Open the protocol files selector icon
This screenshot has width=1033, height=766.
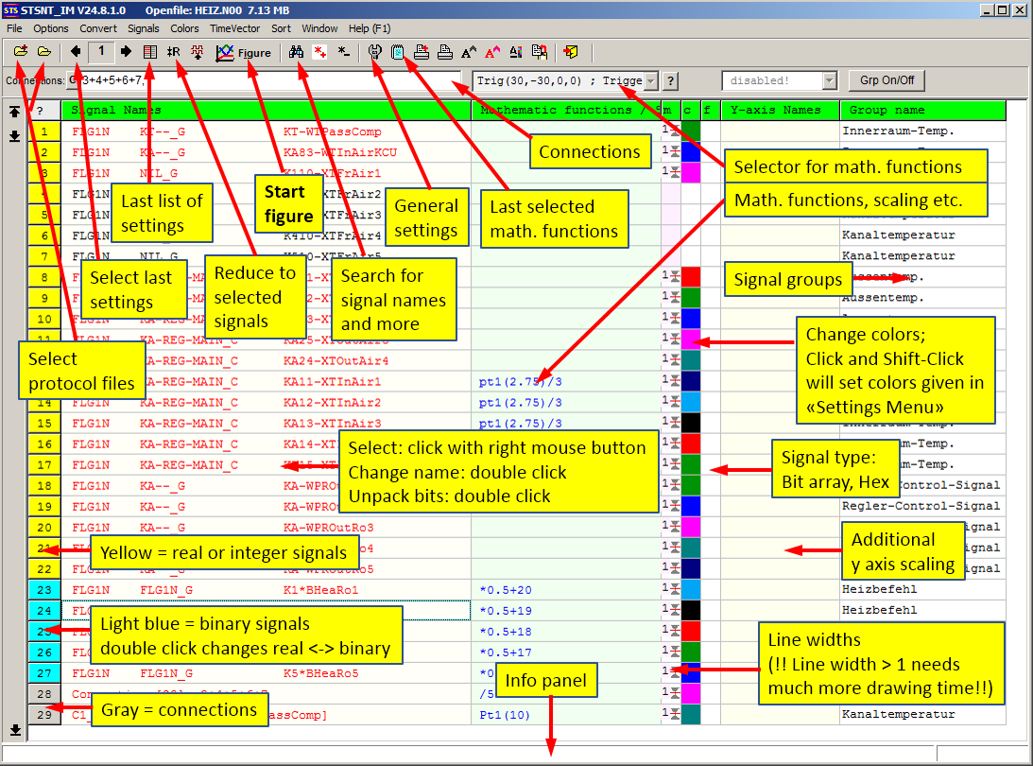[x=20, y=52]
